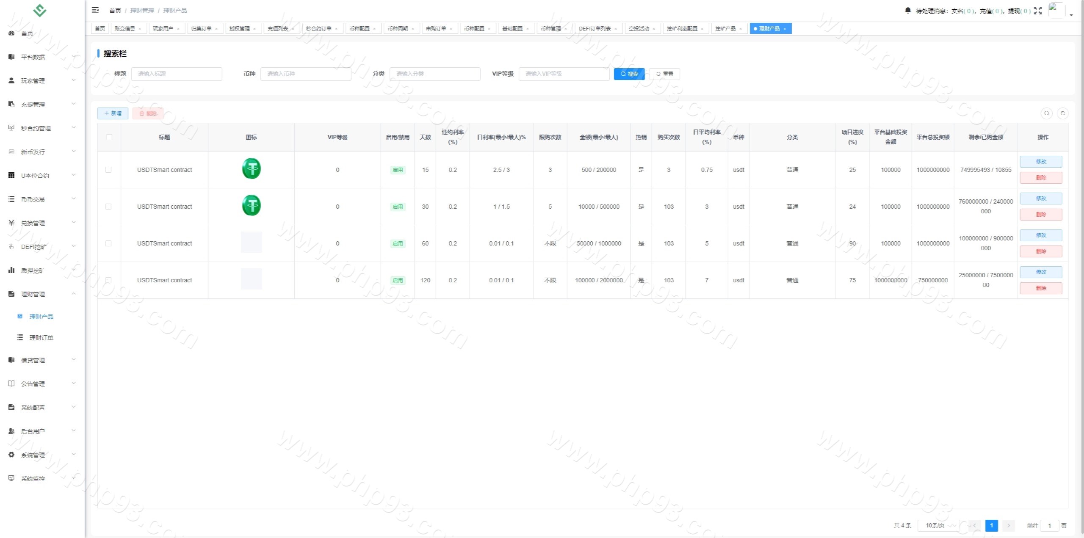The height and width of the screenshot is (538, 1084).
Task: Click the blue 搜索 button
Action: click(629, 74)
